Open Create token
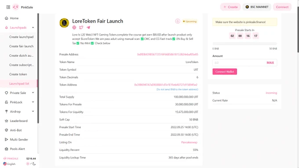Screen dimensions: 299x168 coord(18,74)
